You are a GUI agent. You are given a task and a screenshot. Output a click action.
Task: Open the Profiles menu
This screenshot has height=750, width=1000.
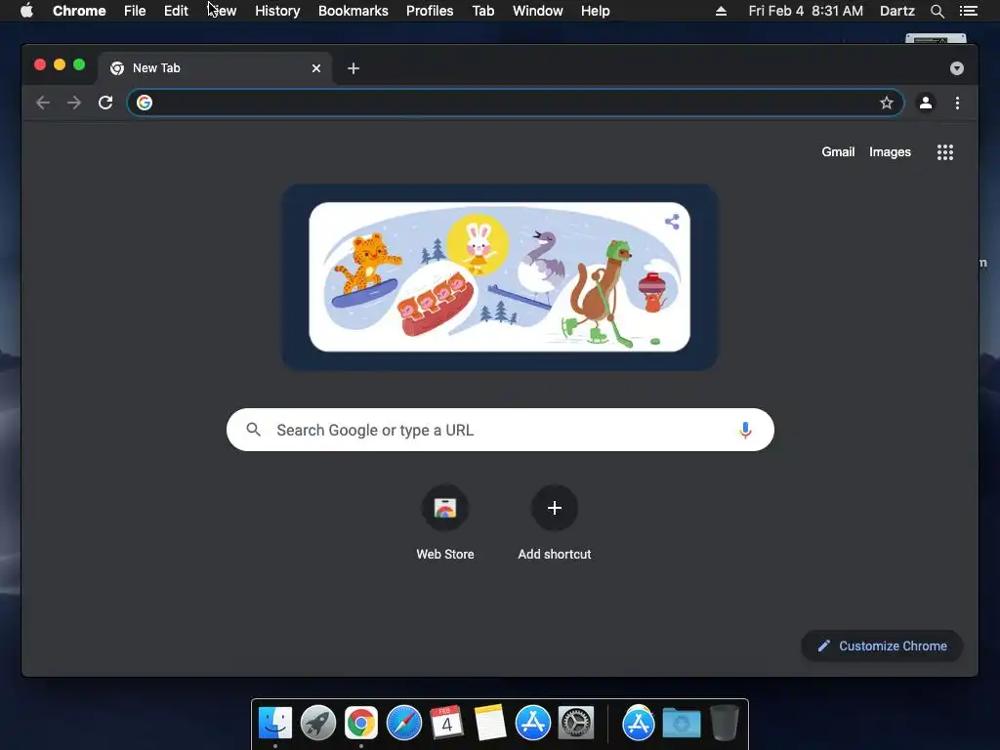(430, 11)
